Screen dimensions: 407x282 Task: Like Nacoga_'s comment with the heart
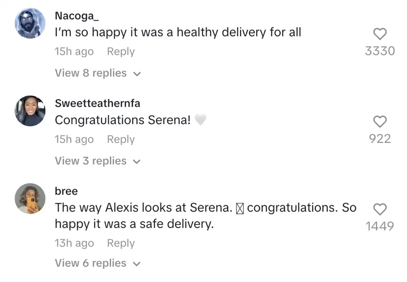coord(380,34)
